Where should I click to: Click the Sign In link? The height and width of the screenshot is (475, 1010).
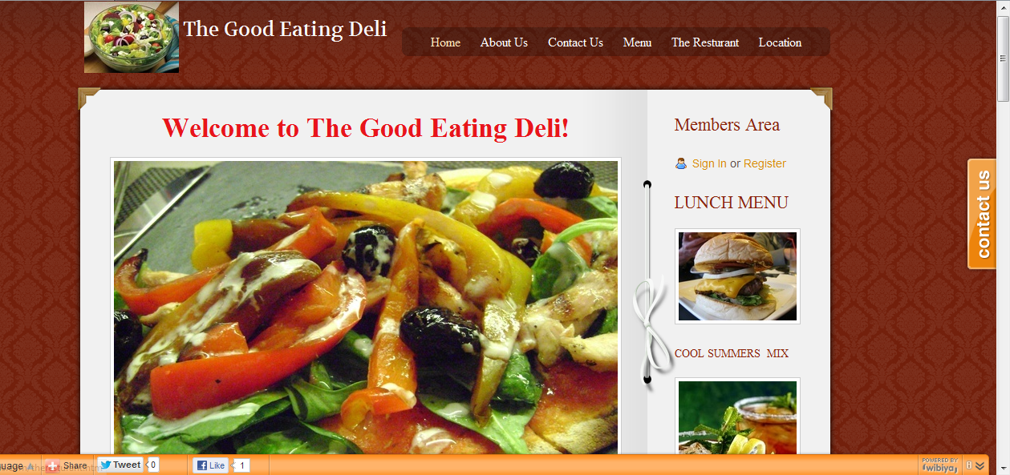pyautogui.click(x=709, y=163)
